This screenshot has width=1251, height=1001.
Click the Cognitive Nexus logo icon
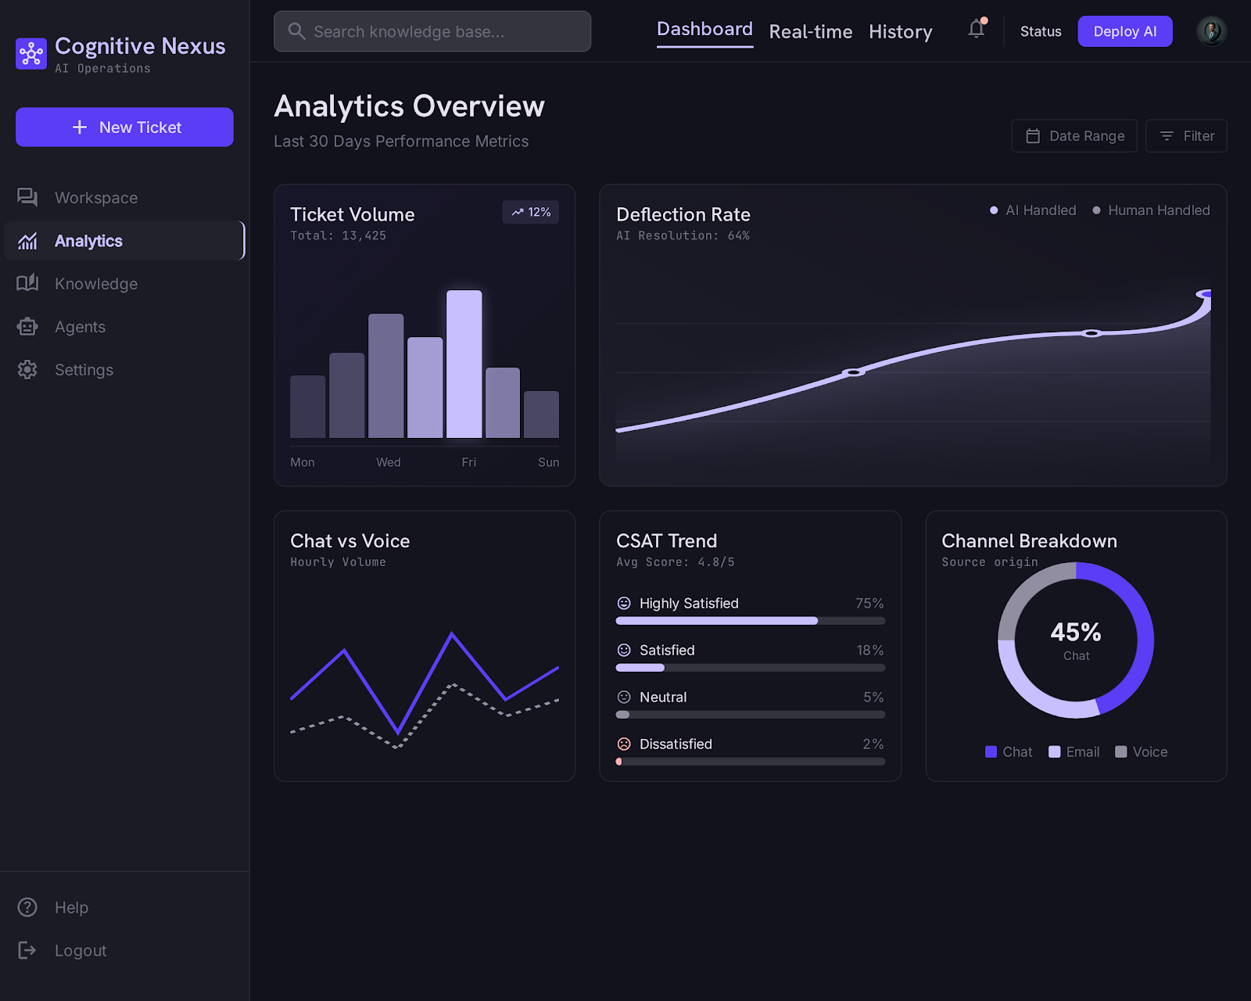point(31,54)
